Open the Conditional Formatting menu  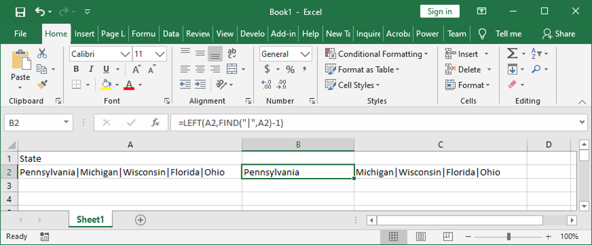tap(376, 54)
